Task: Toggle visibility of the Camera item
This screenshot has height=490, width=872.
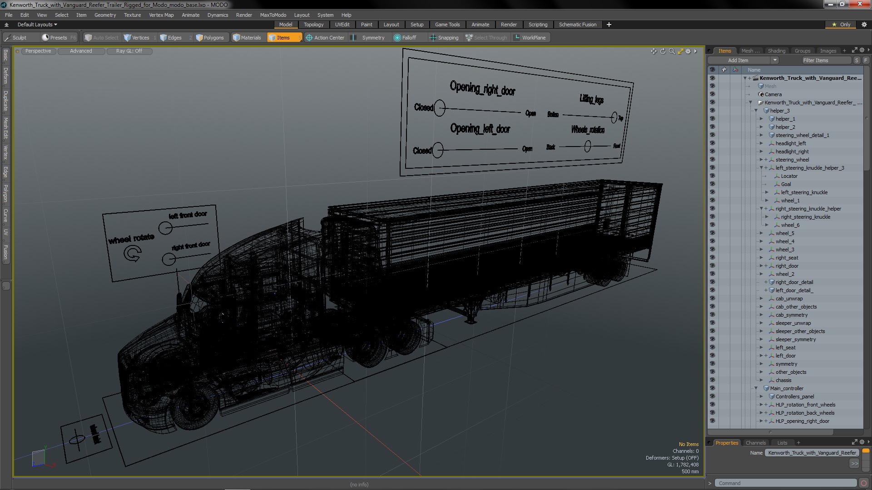Action: click(x=712, y=94)
